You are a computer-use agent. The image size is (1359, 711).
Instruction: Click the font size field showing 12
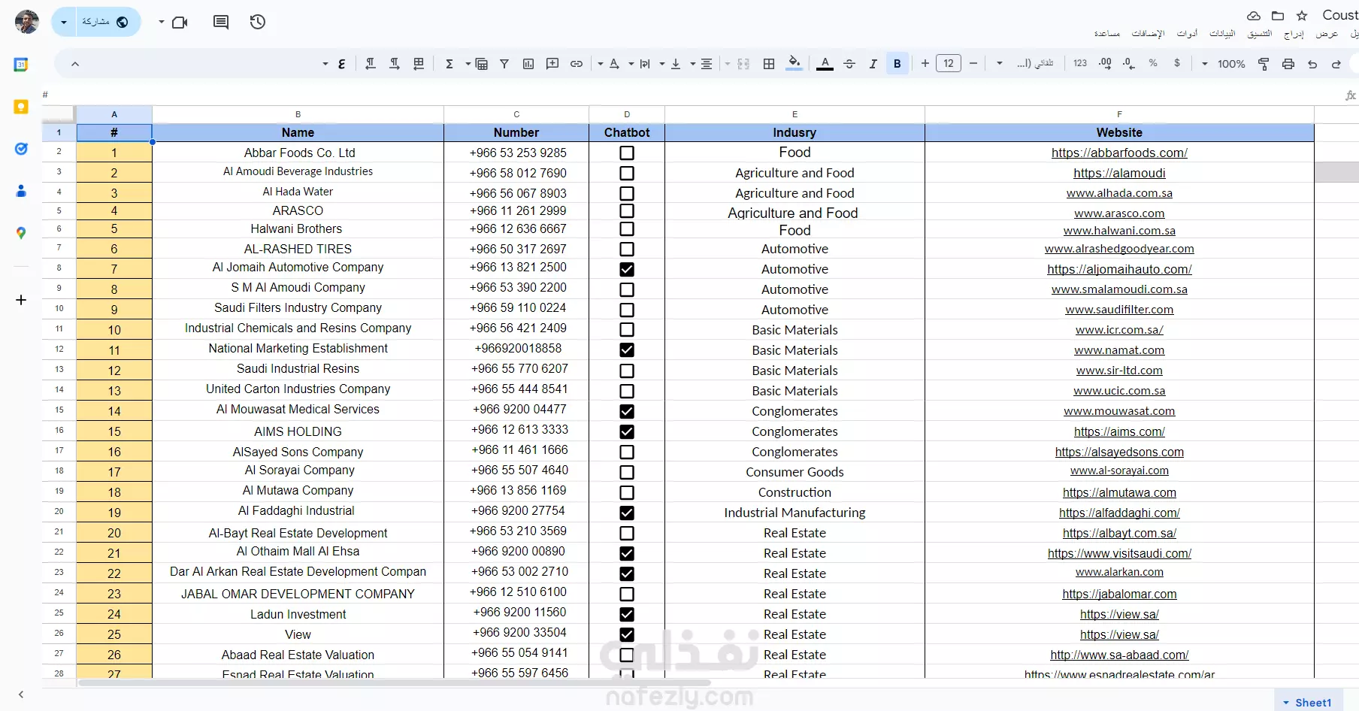click(x=949, y=64)
